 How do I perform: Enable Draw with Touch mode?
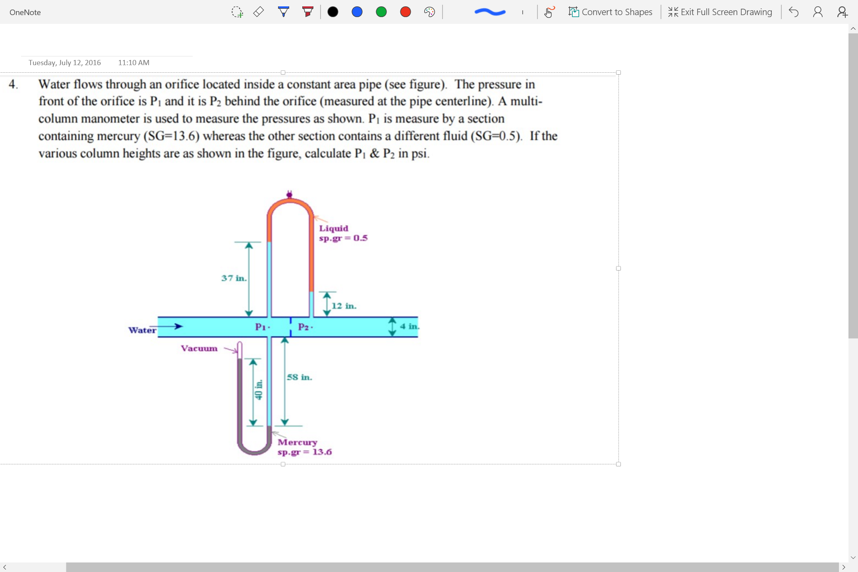pos(548,12)
